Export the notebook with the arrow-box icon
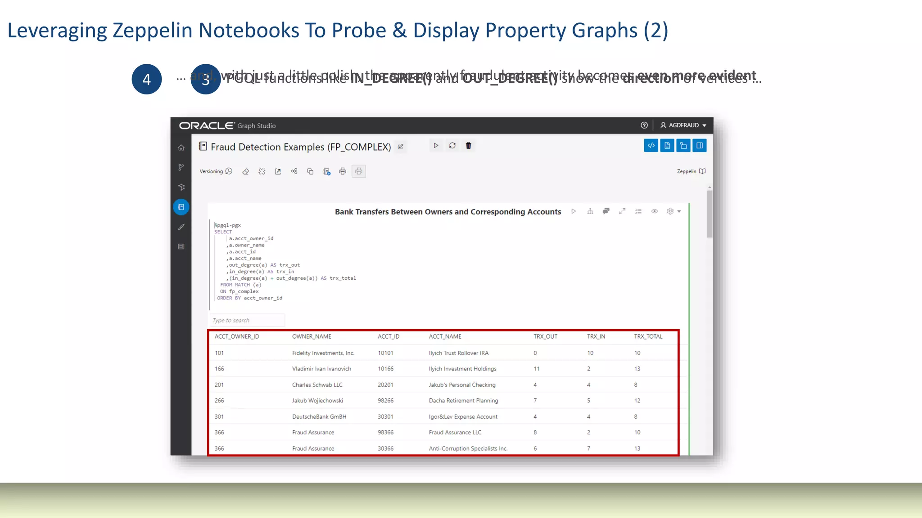 coord(278,171)
